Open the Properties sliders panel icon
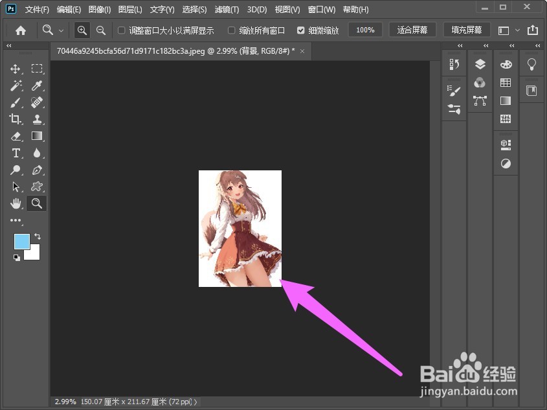This screenshot has height=410, width=547. click(454, 109)
